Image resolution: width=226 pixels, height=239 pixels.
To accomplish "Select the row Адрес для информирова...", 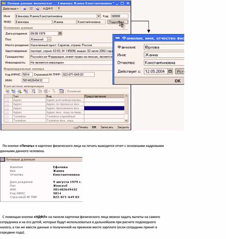I will pos(64,100).
